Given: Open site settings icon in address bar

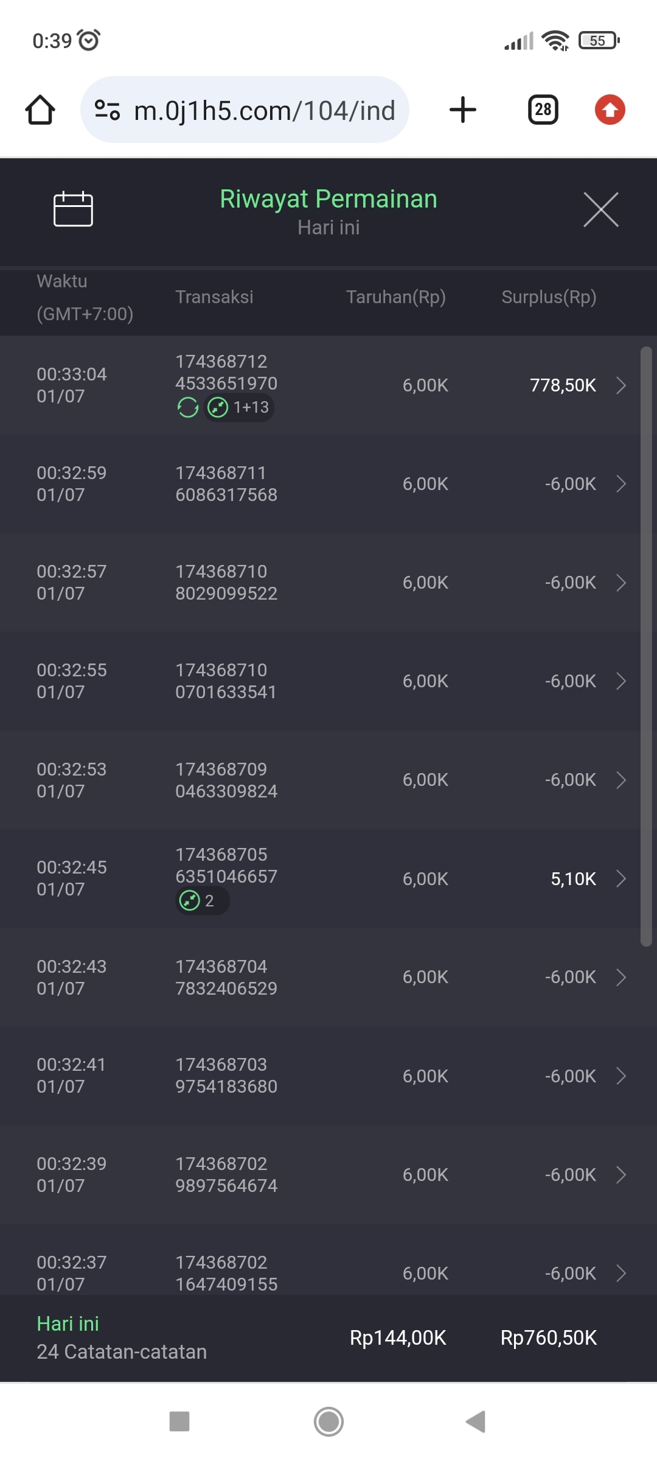Looking at the screenshot, I should [x=107, y=110].
